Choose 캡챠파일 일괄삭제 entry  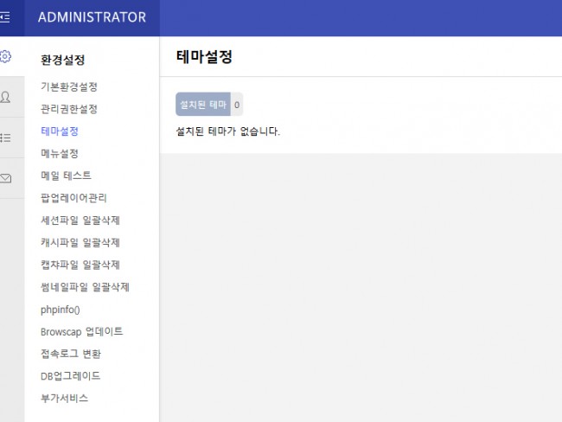[80, 265]
